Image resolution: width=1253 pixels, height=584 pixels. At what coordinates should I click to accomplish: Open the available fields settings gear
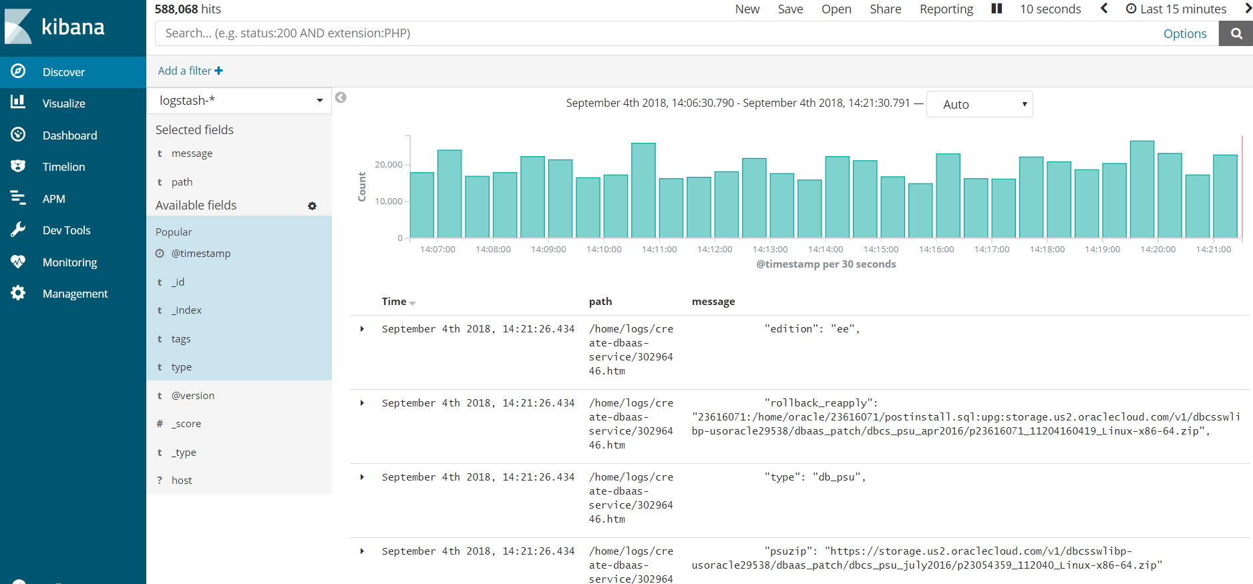(x=312, y=206)
